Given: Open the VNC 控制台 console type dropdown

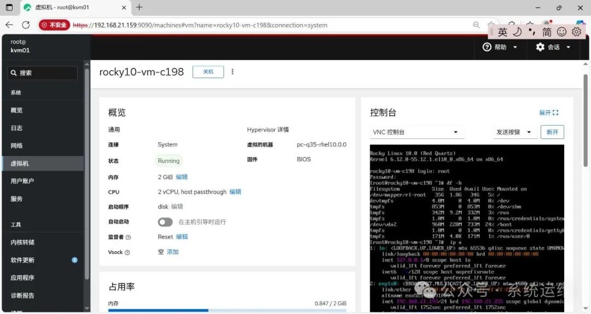Looking at the screenshot, I should (x=416, y=132).
